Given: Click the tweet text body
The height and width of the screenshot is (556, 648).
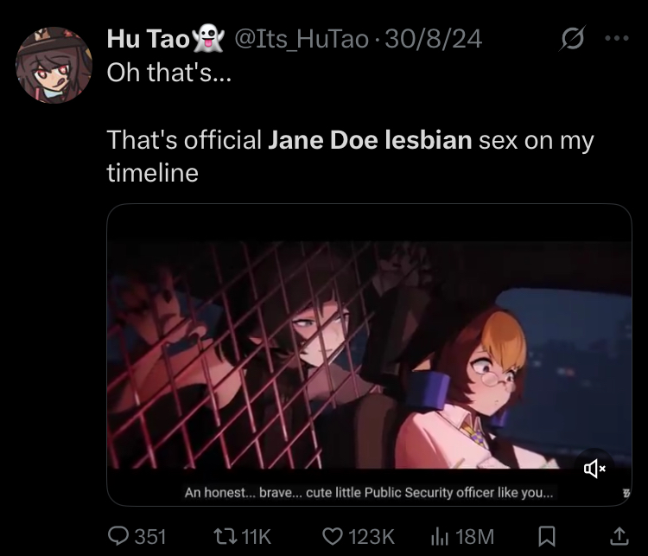Looking at the screenshot, I should (350, 122).
